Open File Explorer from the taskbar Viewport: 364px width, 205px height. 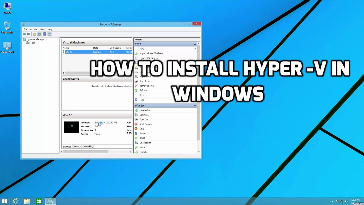27,201
